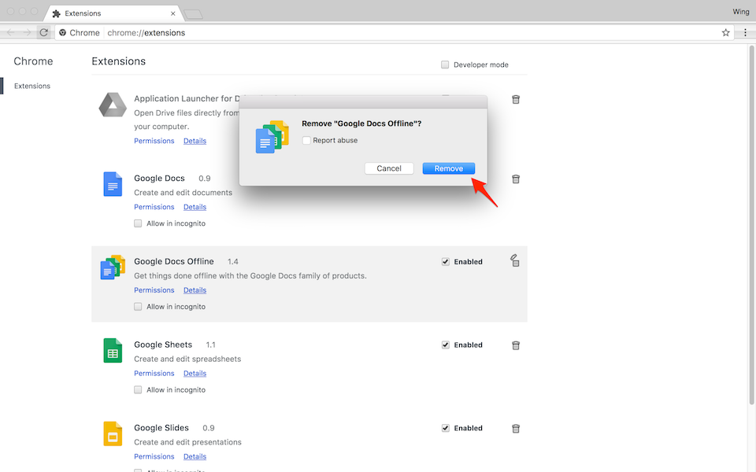Select the Extensions browser tab

click(113, 13)
